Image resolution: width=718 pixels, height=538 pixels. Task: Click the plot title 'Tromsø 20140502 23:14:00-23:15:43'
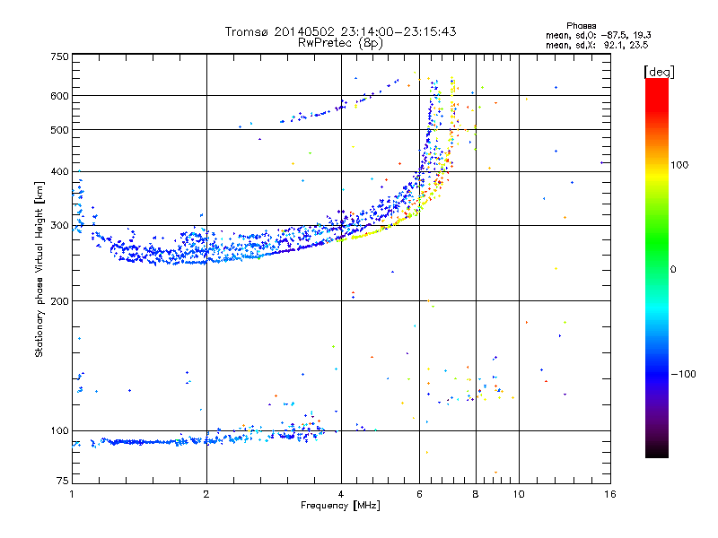(340, 31)
